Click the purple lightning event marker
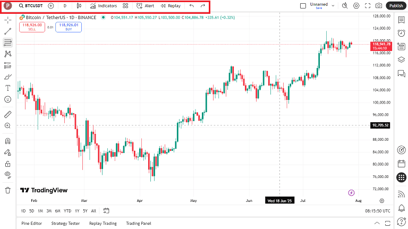The image size is (408, 229). click(x=351, y=192)
